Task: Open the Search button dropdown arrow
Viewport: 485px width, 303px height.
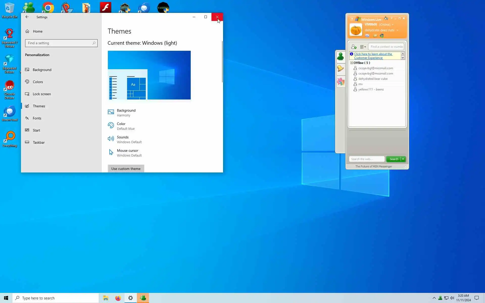Action: click(403, 159)
